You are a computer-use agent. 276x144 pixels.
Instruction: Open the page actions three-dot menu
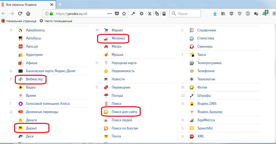coord(110,14)
